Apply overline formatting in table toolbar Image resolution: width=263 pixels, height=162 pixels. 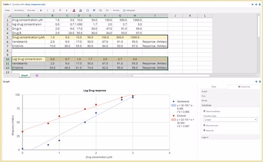pyautogui.click(x=60, y=10)
